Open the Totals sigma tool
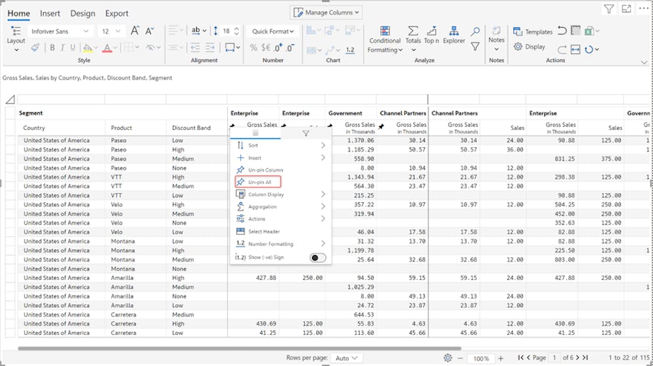 coord(413,31)
